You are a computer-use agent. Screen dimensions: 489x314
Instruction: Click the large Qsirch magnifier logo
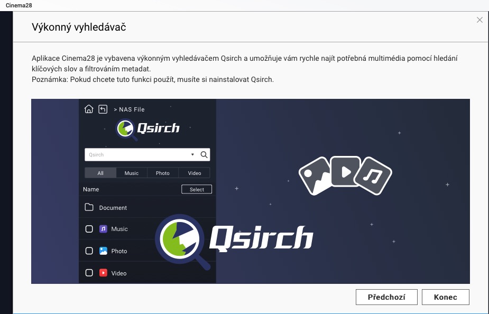[183, 242]
